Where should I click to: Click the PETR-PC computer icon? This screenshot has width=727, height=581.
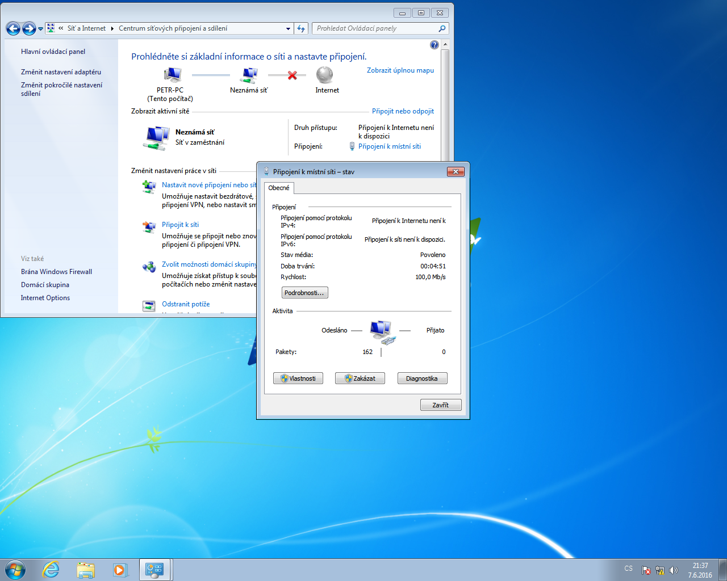coord(172,75)
